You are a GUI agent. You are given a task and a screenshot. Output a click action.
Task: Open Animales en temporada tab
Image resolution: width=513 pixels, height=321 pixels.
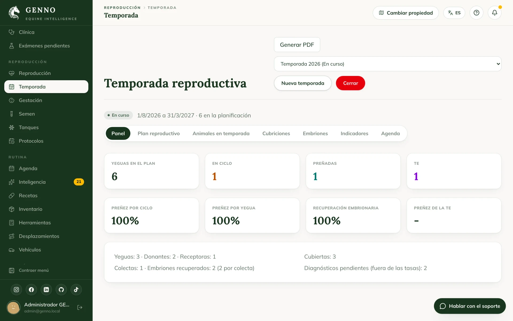[221, 133]
